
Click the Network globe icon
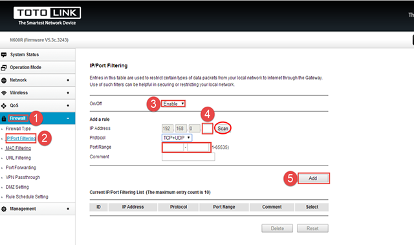(x=4, y=80)
